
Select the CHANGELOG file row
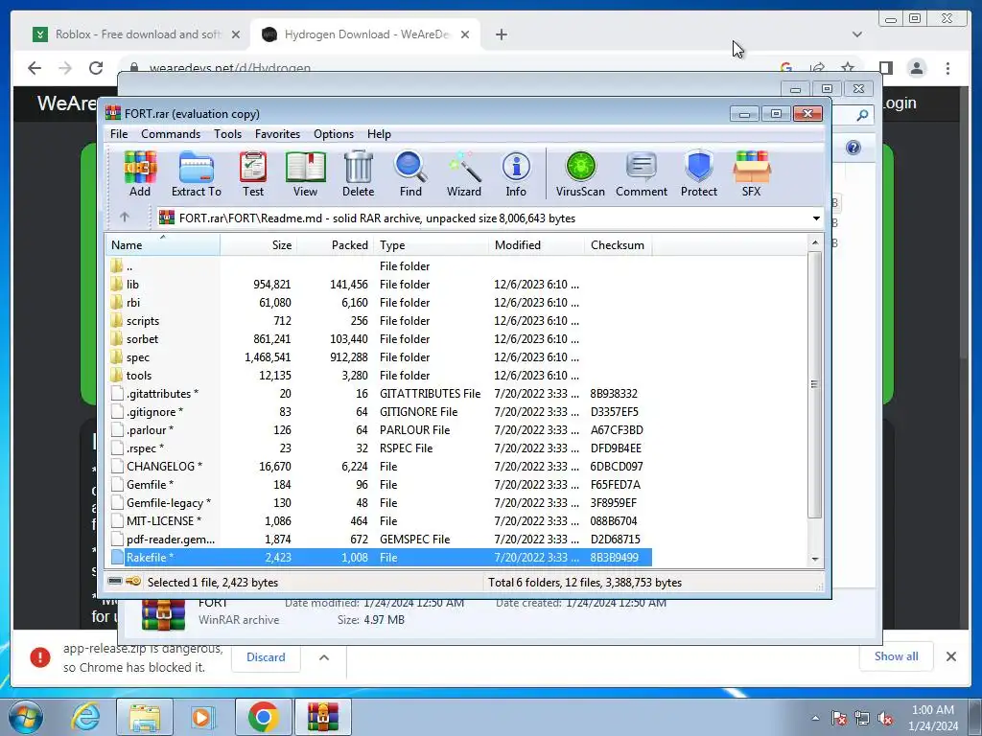click(378, 467)
